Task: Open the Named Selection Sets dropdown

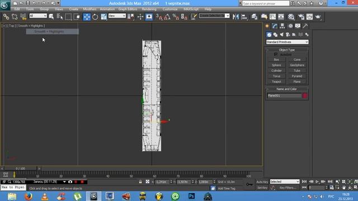Action: point(214,16)
